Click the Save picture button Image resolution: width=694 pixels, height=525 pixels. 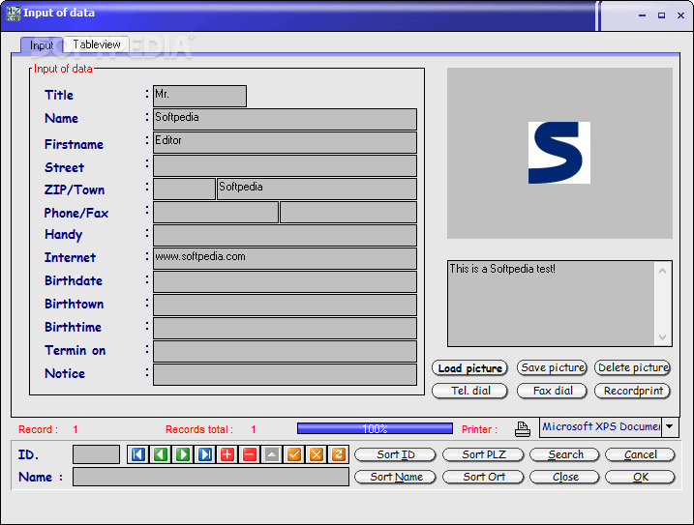point(553,367)
